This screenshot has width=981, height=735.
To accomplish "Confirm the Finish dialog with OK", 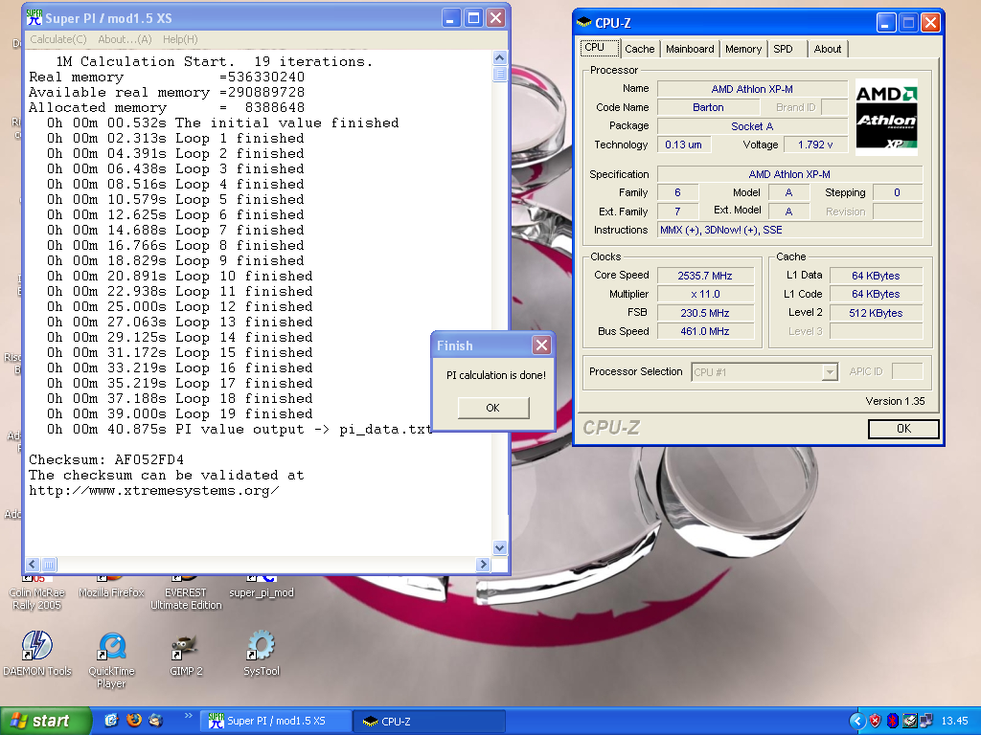I will (493, 408).
